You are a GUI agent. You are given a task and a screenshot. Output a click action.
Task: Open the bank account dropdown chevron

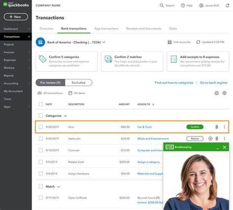click(104, 42)
